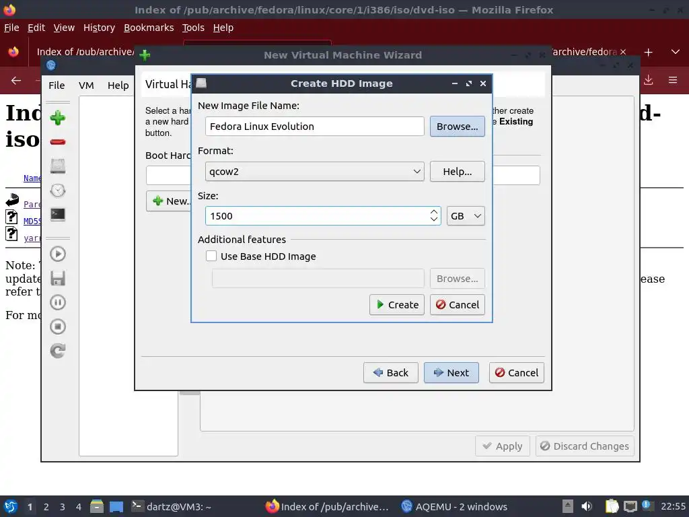The height and width of the screenshot is (517, 689).
Task: Open the taskbar start menu icon
Action: pyautogui.click(x=10, y=506)
